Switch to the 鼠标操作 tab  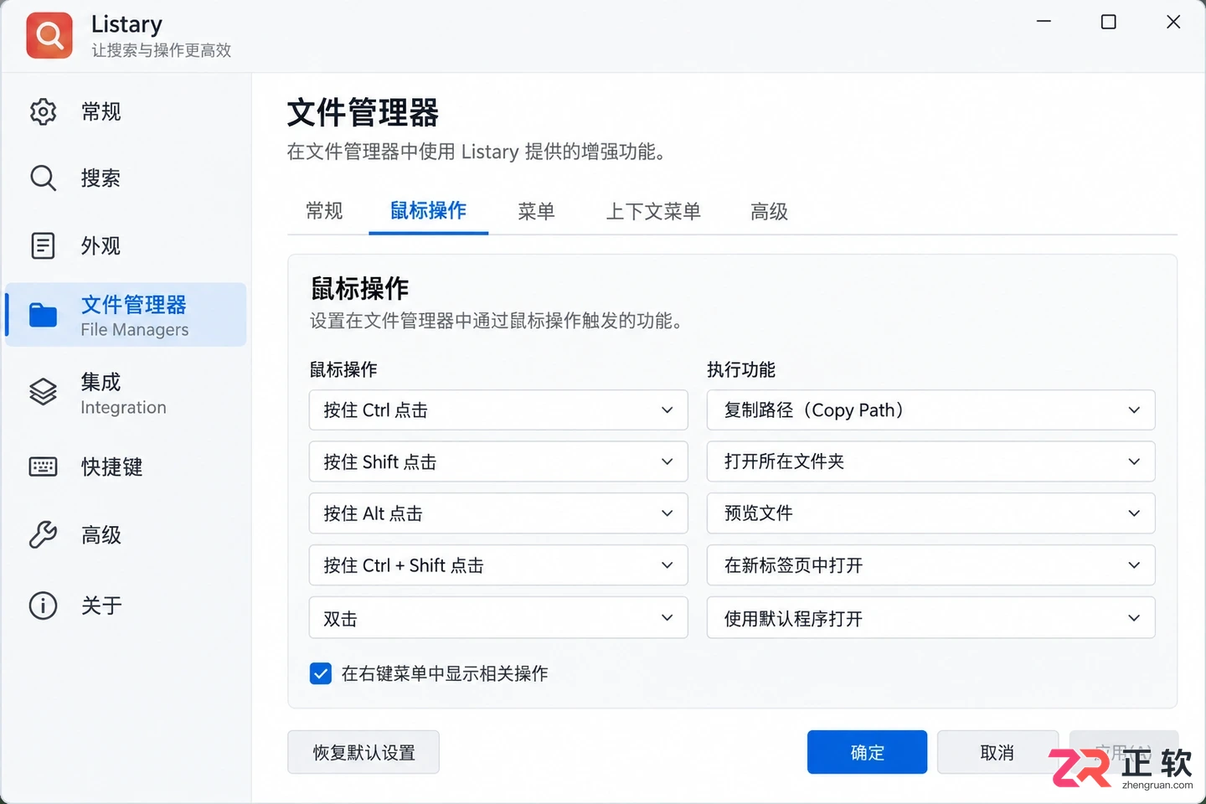[x=428, y=211]
